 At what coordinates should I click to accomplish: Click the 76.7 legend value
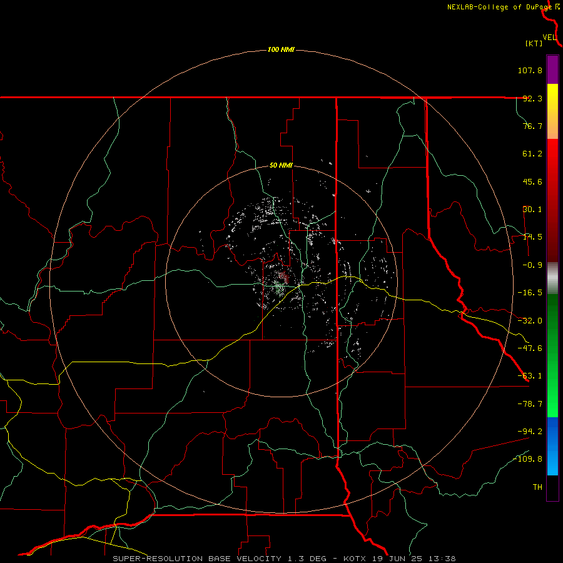pos(532,126)
